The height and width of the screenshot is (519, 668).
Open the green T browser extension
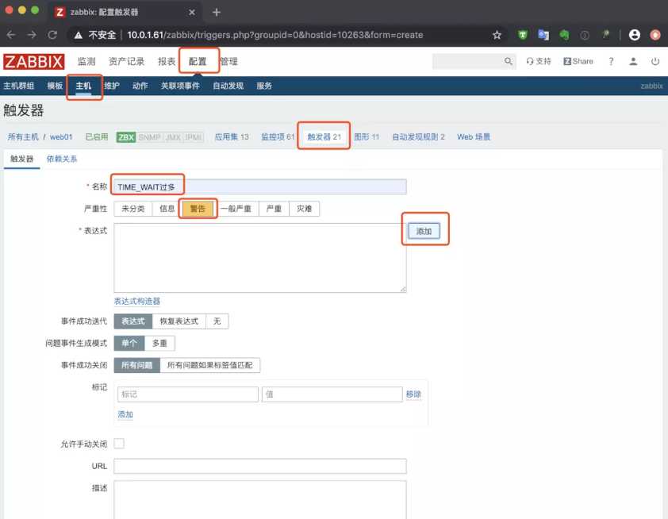(522, 35)
